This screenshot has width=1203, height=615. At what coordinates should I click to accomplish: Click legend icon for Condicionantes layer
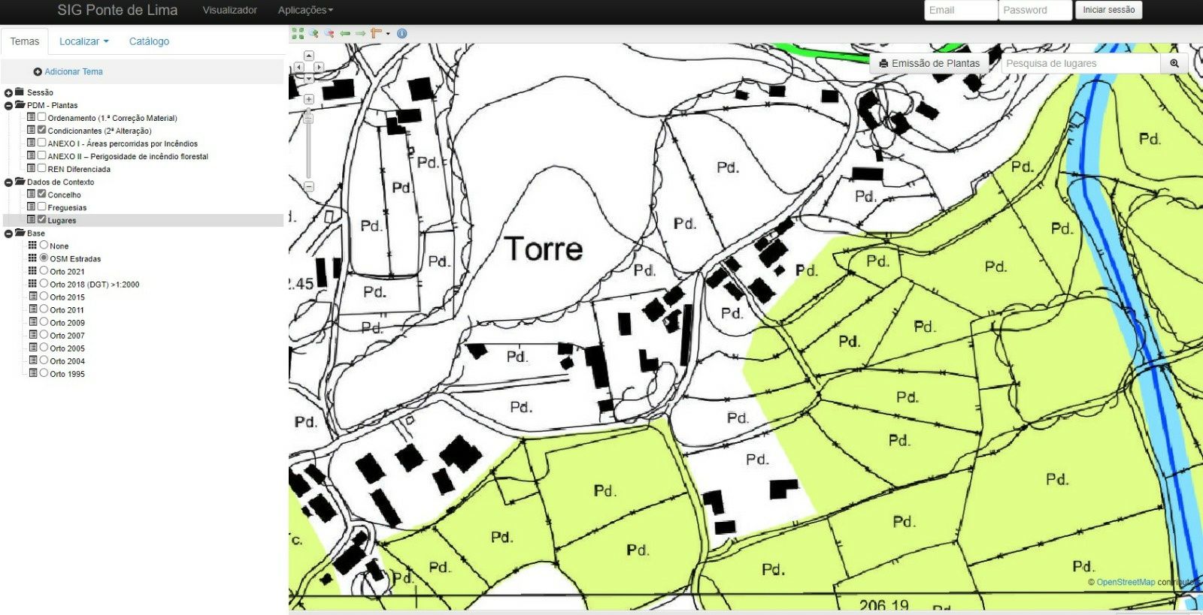(x=31, y=130)
